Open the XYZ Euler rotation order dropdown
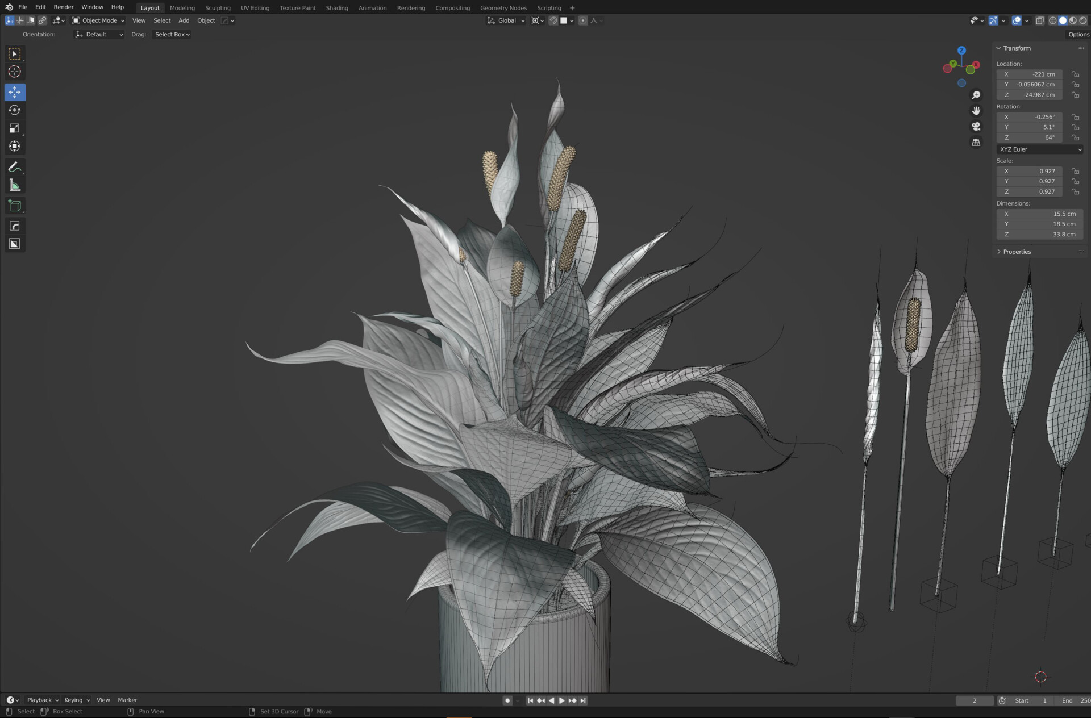1091x718 pixels. point(1039,149)
